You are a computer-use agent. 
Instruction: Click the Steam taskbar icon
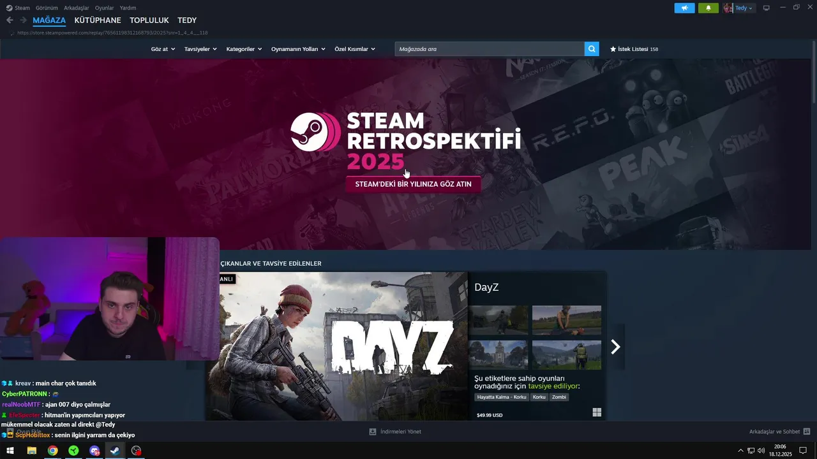point(115,451)
